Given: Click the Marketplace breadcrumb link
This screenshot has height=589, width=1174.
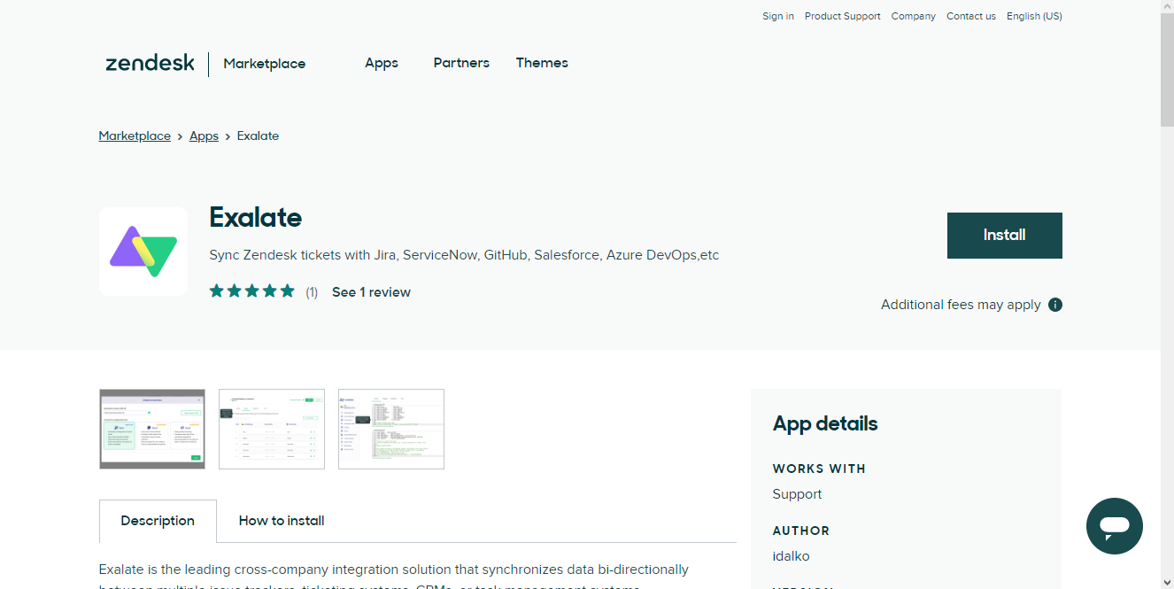Looking at the screenshot, I should [135, 136].
